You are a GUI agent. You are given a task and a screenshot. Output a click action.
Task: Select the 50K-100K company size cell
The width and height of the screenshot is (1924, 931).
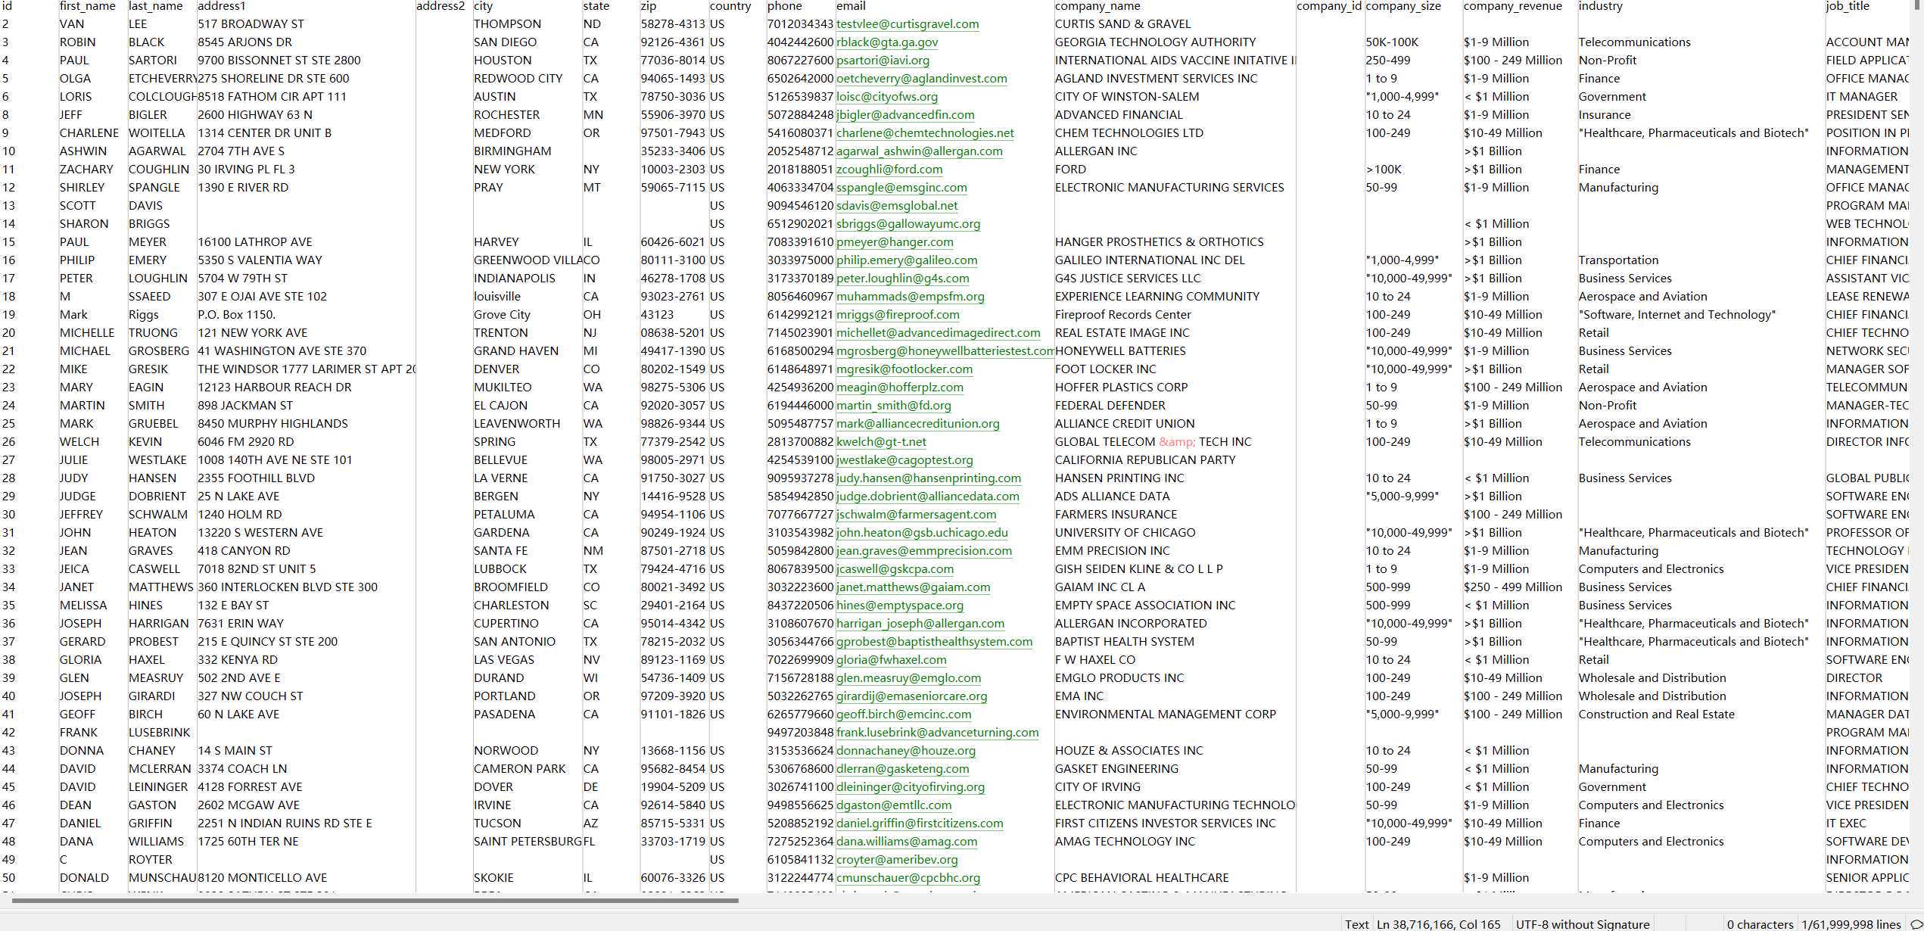[x=1392, y=42]
